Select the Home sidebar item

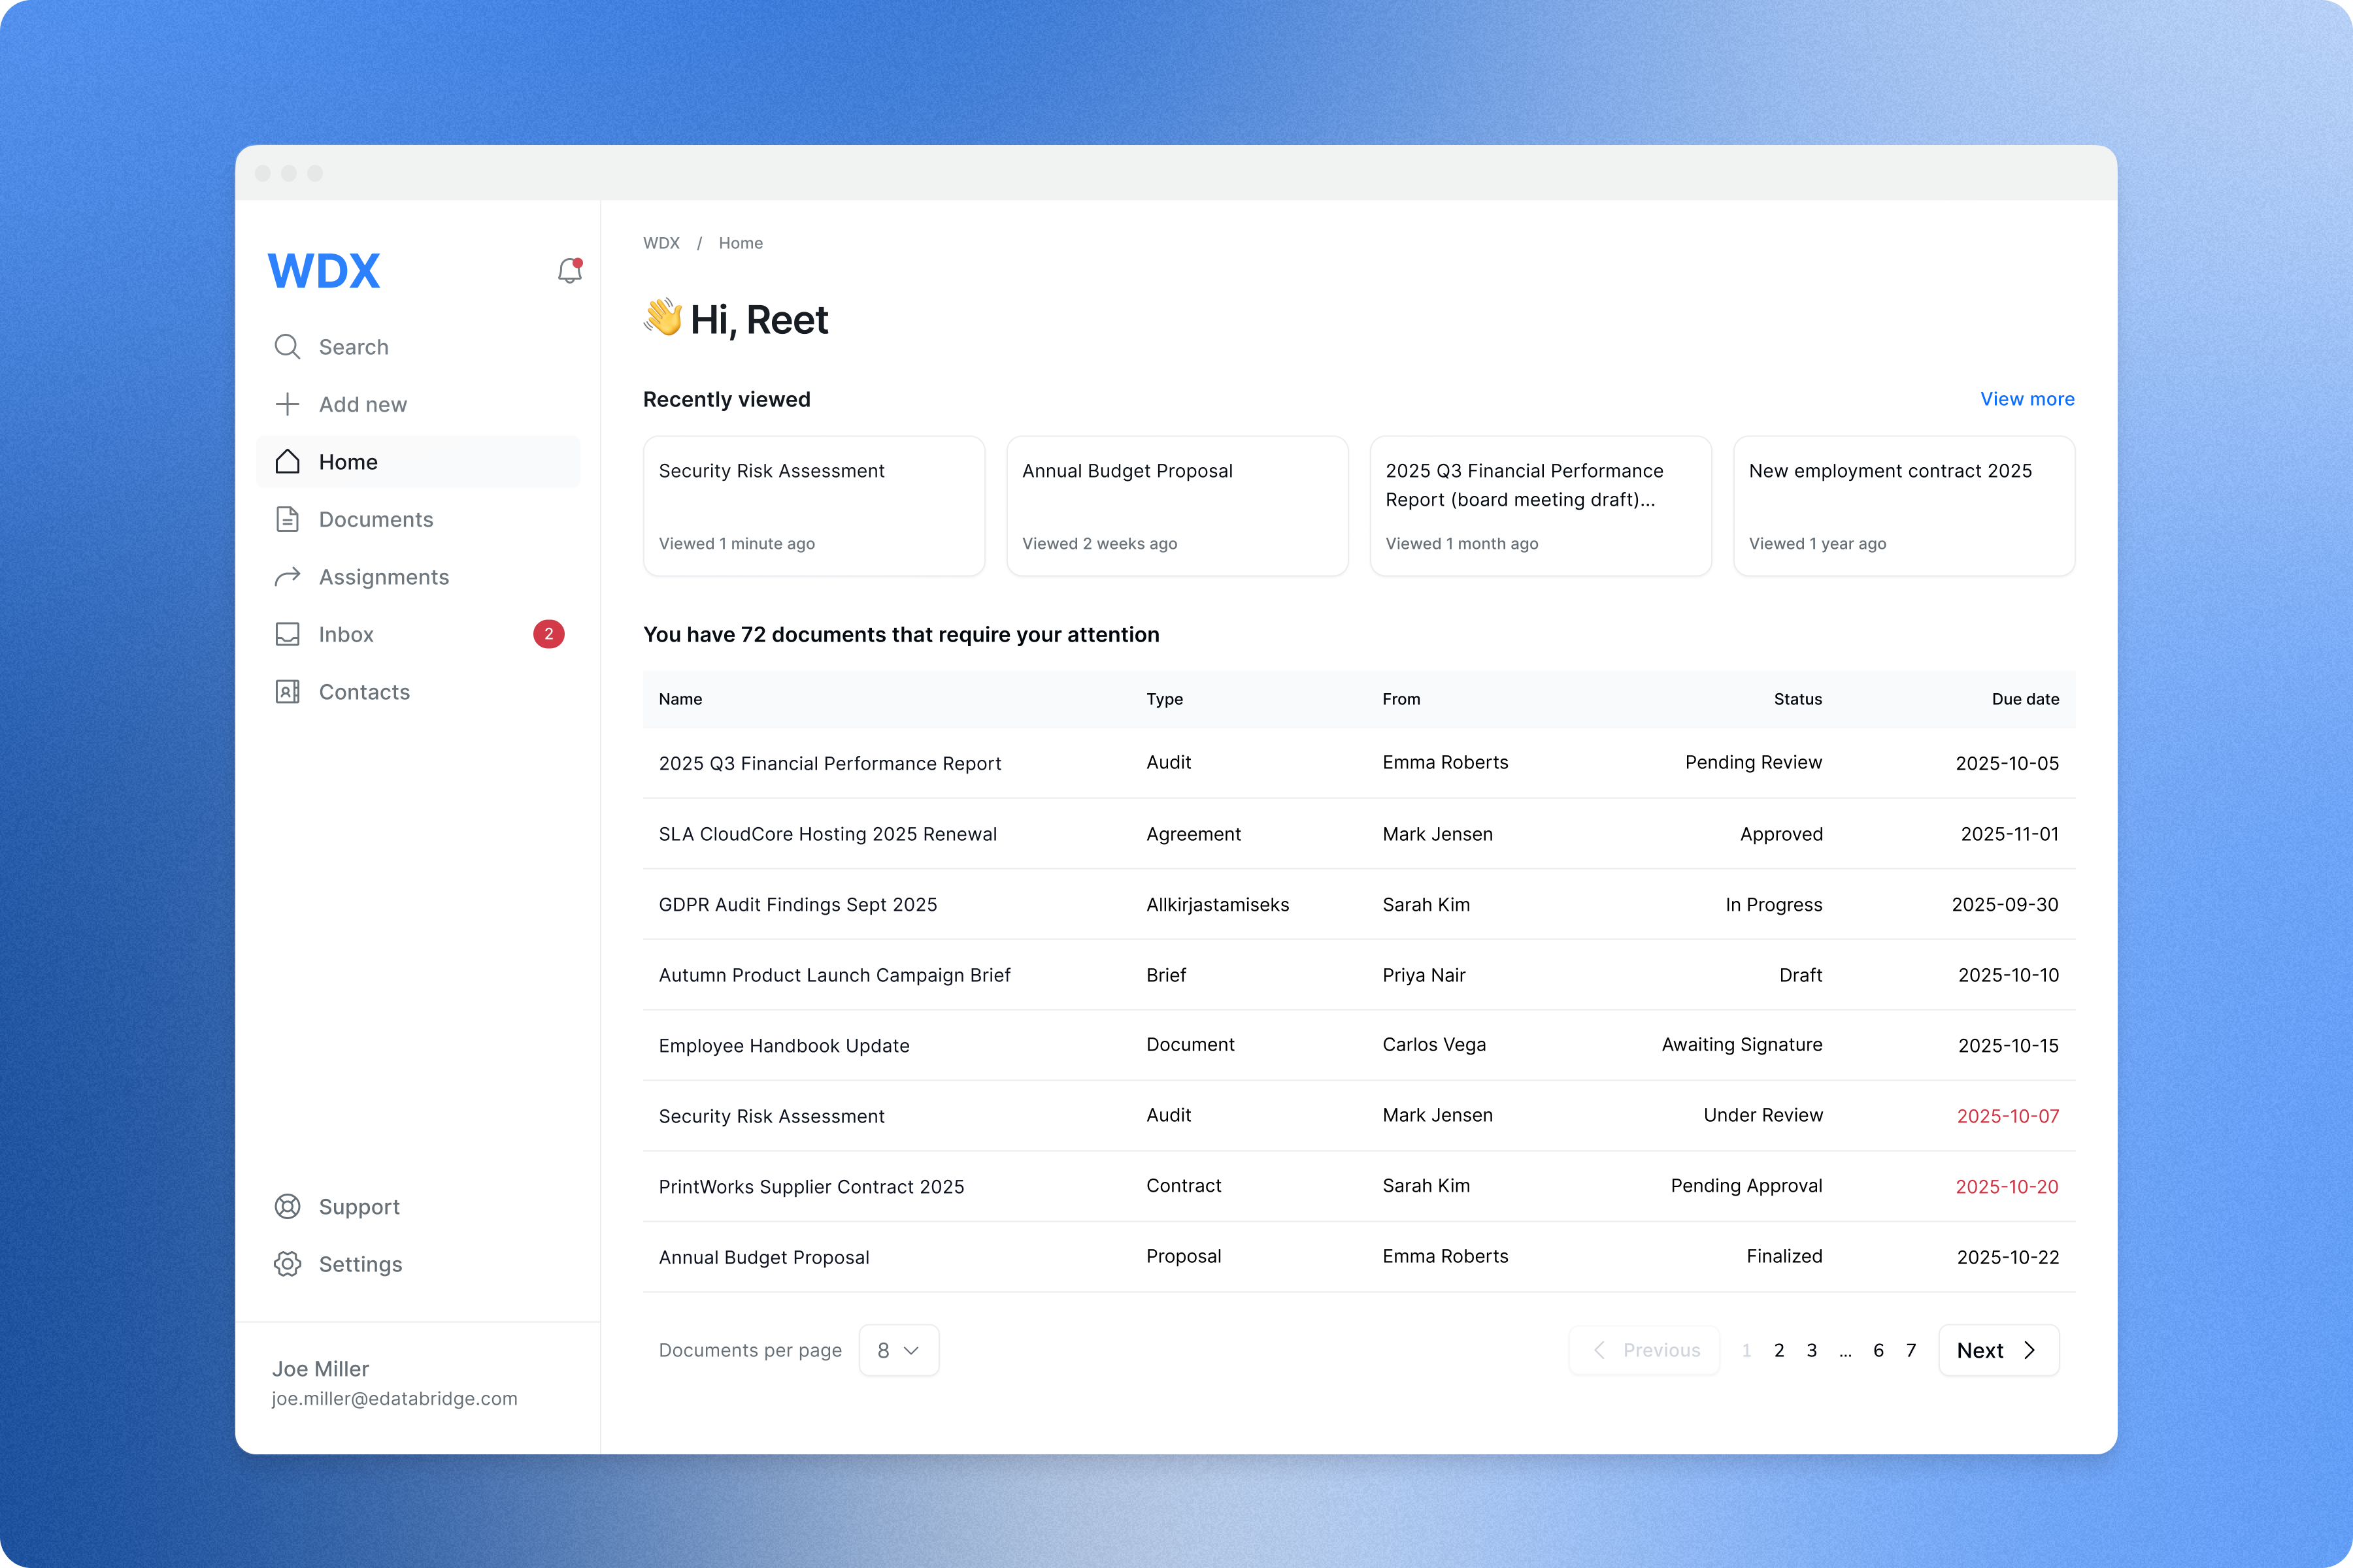point(417,462)
